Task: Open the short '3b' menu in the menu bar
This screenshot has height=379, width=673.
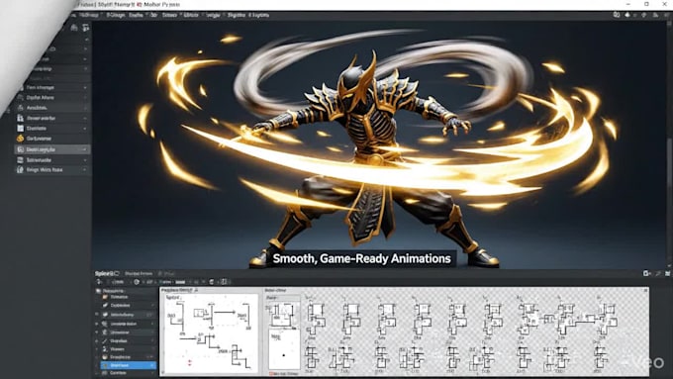Action: tap(153, 15)
